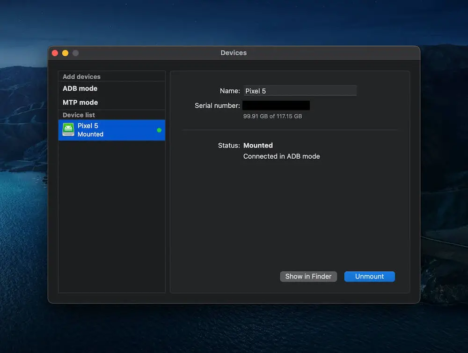This screenshot has height=353, width=468.
Task: Click the Serial number label
Action: tap(217, 106)
